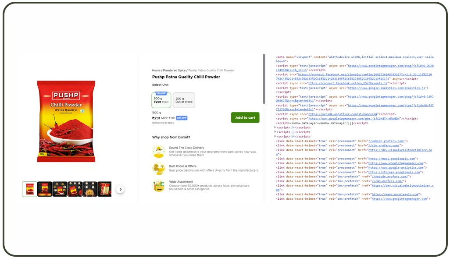Open the preconnect //webcdn.grofers.com/ link
The width and height of the screenshot is (450, 258).
tap(386, 141)
